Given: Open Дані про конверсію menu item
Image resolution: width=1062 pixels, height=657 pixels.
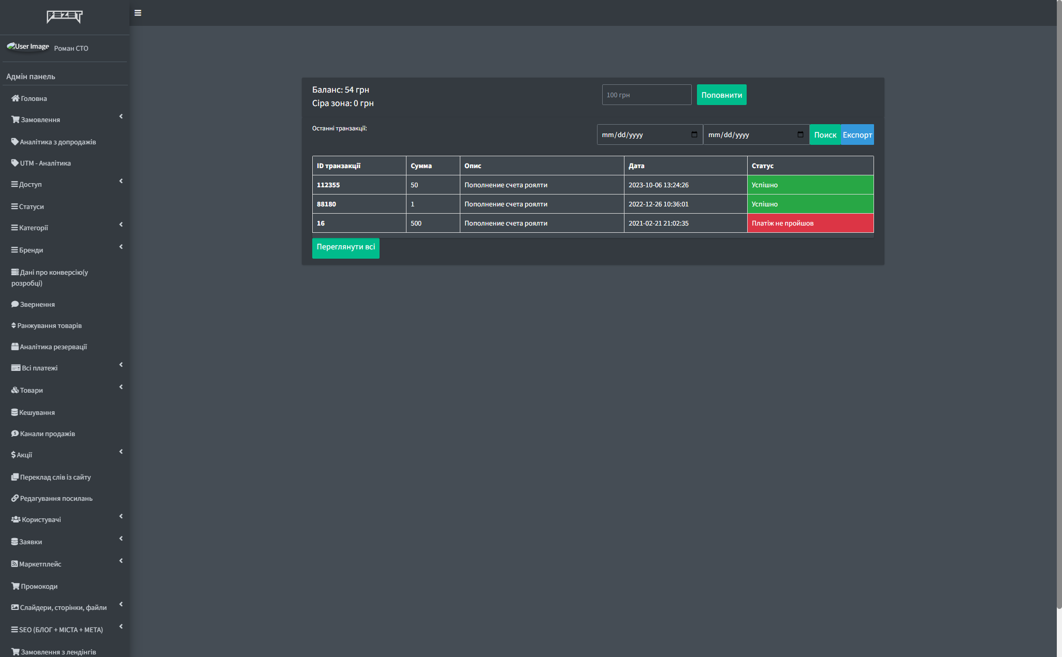Looking at the screenshot, I should point(65,278).
